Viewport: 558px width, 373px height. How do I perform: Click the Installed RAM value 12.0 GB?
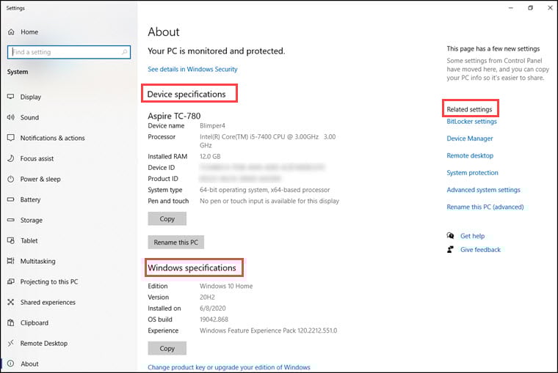click(210, 156)
